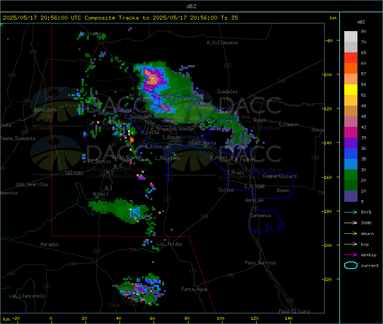
Task: Click the Paso_Barroso map label
Action: point(260,263)
